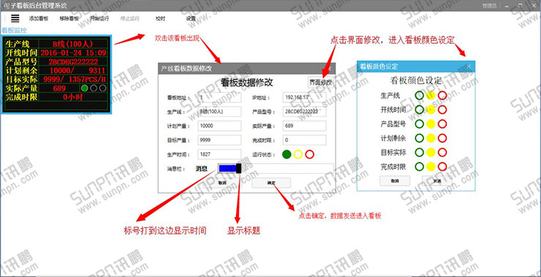Choose red for 产品型号 color row
541x277 pixels.
(x=442, y=124)
